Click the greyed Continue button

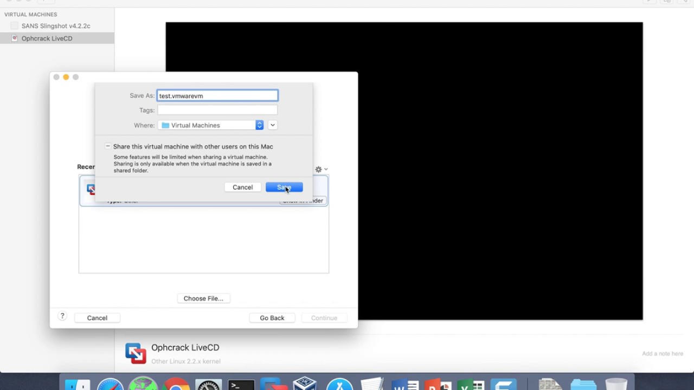pyautogui.click(x=324, y=318)
